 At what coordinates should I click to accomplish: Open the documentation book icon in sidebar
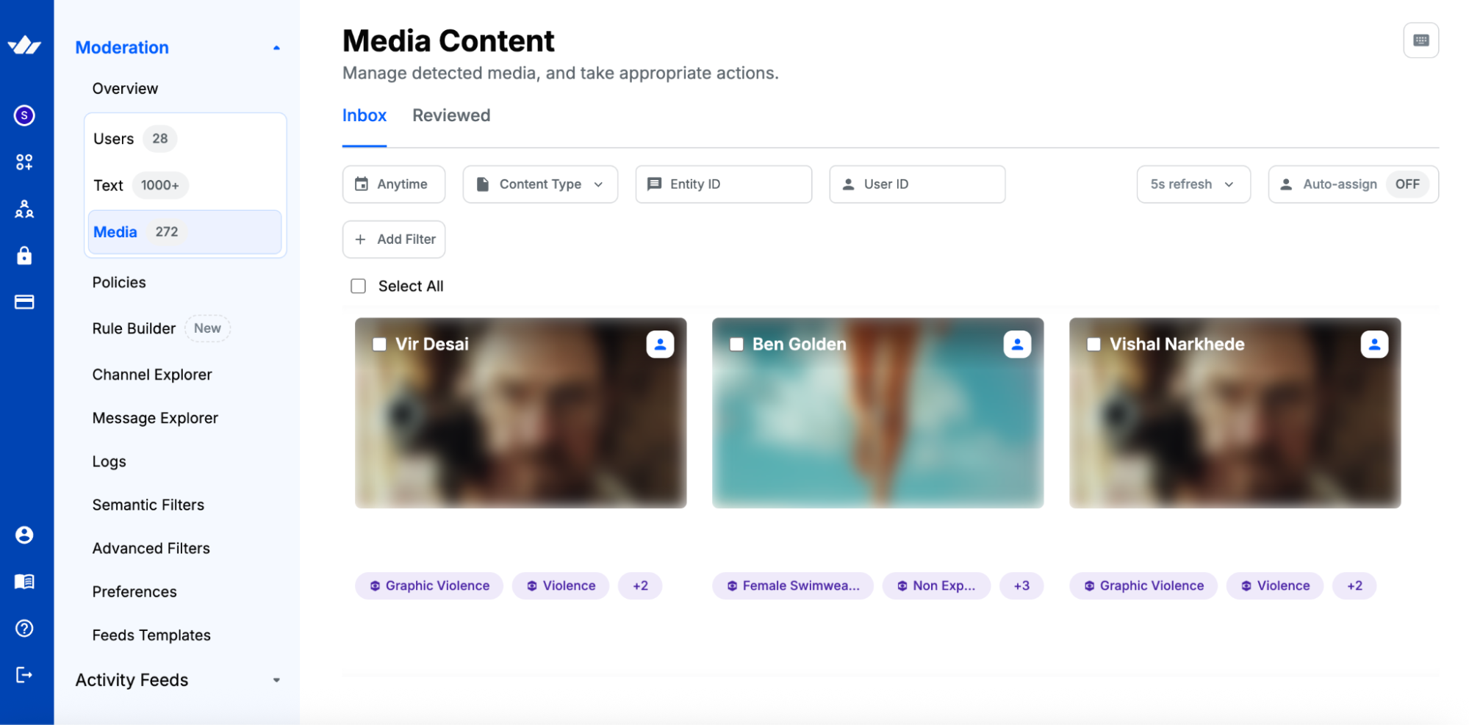(24, 581)
